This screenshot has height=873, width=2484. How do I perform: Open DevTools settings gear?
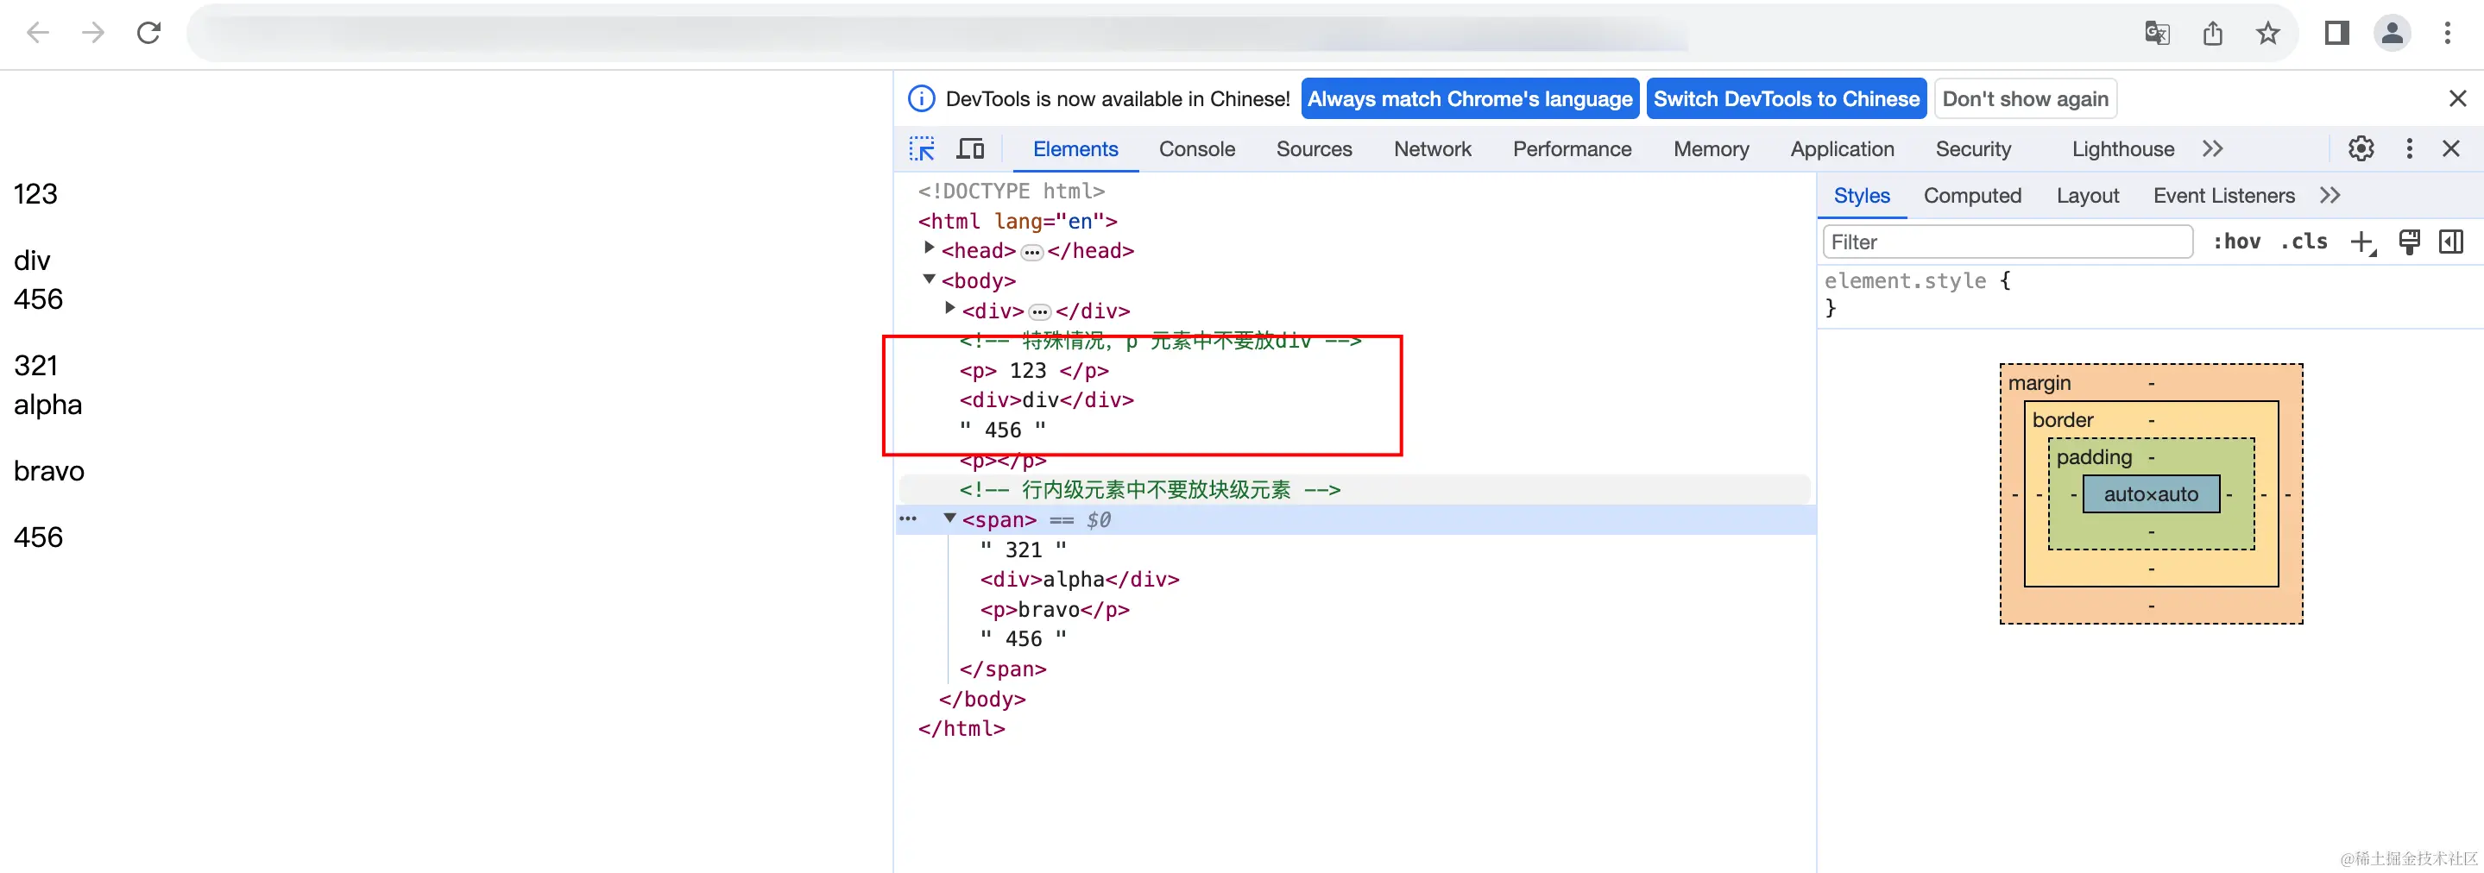click(x=2361, y=148)
